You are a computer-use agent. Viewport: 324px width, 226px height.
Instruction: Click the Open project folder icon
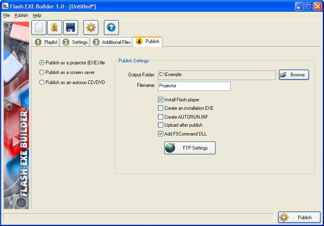pyautogui.click(x=54, y=27)
